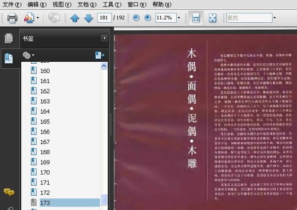
Task: Select bookmark 160
Action: (45, 71)
